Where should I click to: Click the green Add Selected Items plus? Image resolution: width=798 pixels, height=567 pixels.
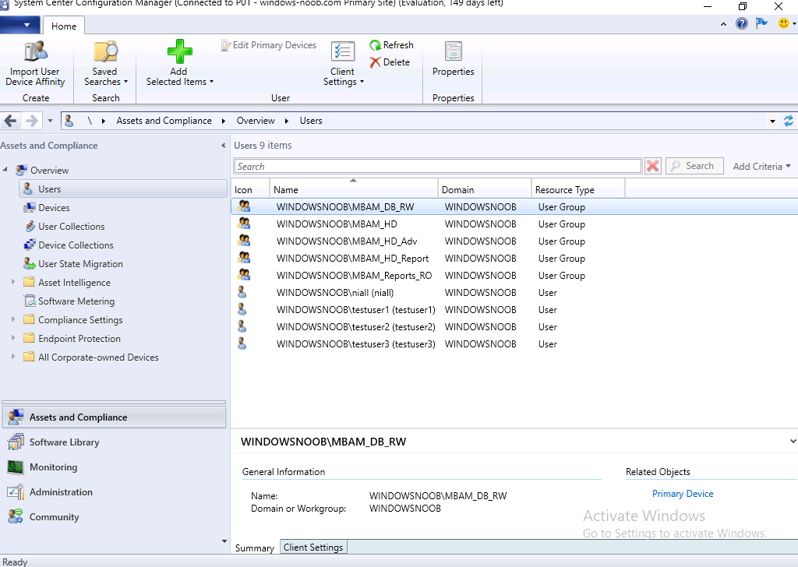[180, 51]
